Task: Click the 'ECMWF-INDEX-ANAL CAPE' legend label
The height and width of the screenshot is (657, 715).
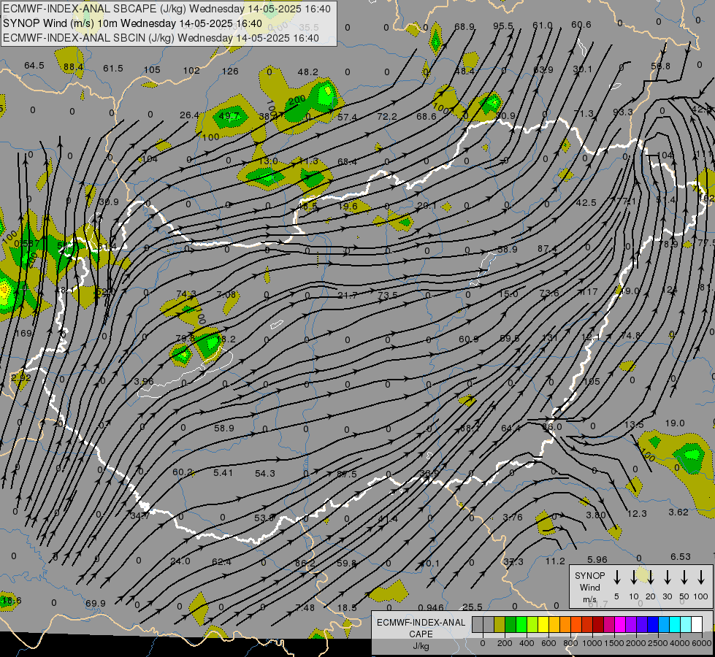Action: (x=421, y=628)
